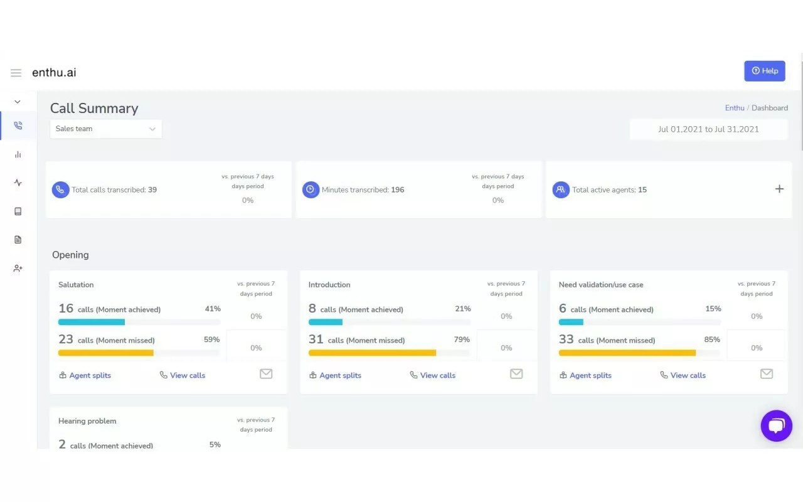Navigate to the Enthu breadcrumb link

[x=735, y=107]
